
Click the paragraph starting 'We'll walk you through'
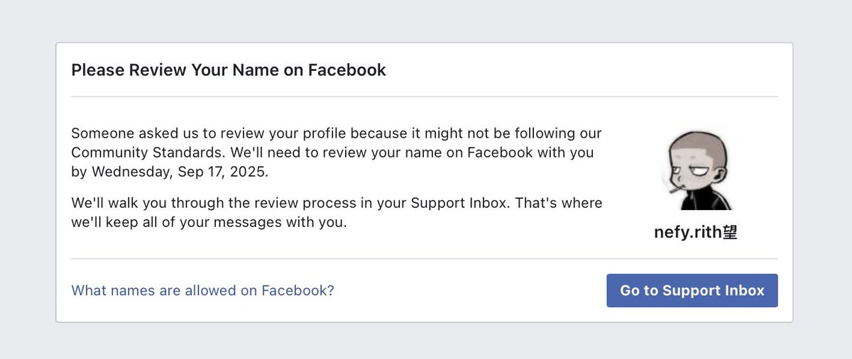(337, 212)
